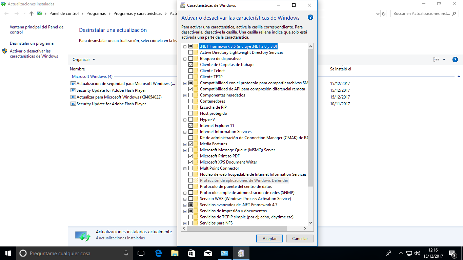Open Activar o desactivar las características link
463x260 pixels.
point(34,54)
